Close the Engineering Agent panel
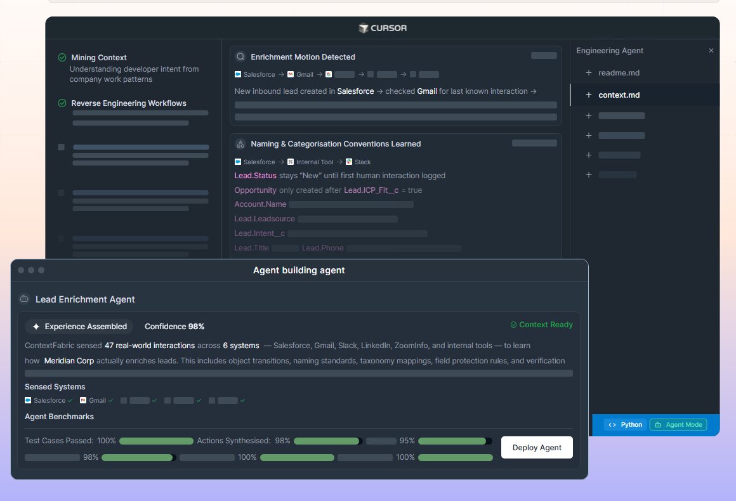The image size is (736, 501). (x=711, y=50)
